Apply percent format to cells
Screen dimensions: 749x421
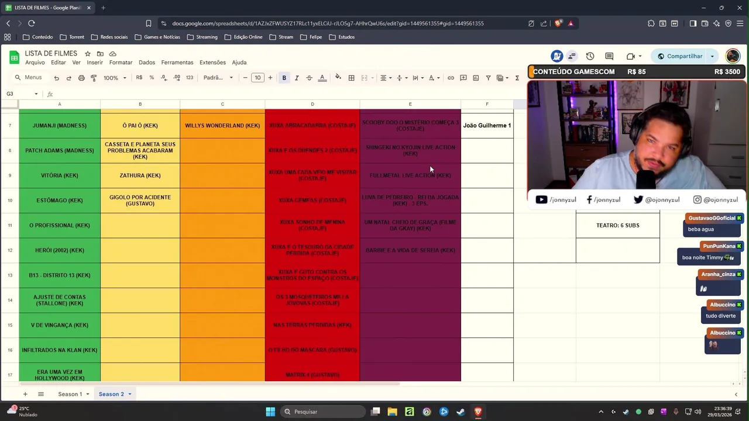point(152,78)
